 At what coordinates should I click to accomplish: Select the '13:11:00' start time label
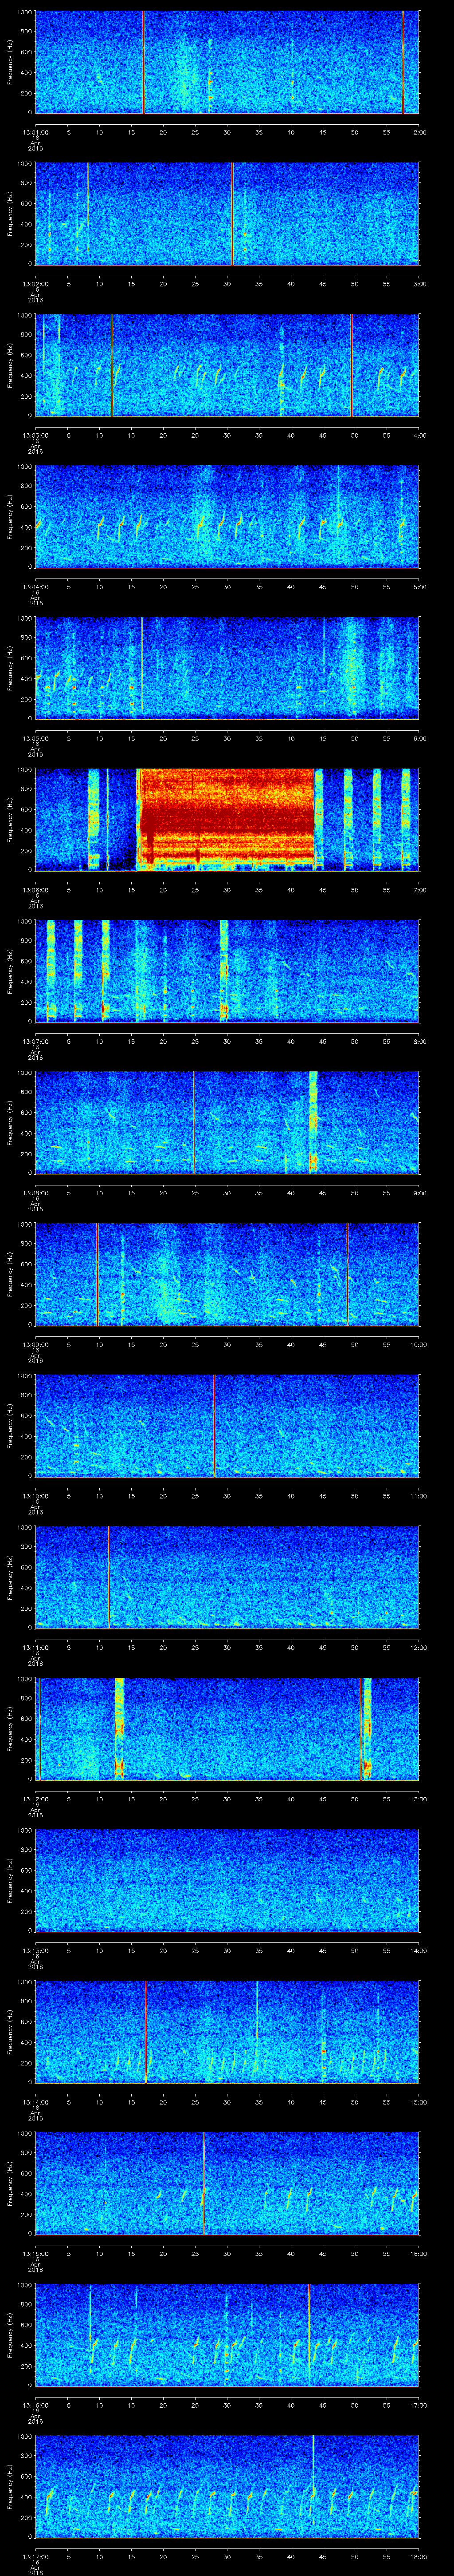(35, 1647)
